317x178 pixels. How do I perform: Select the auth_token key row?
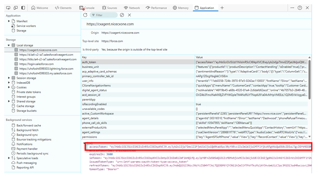[195, 62]
